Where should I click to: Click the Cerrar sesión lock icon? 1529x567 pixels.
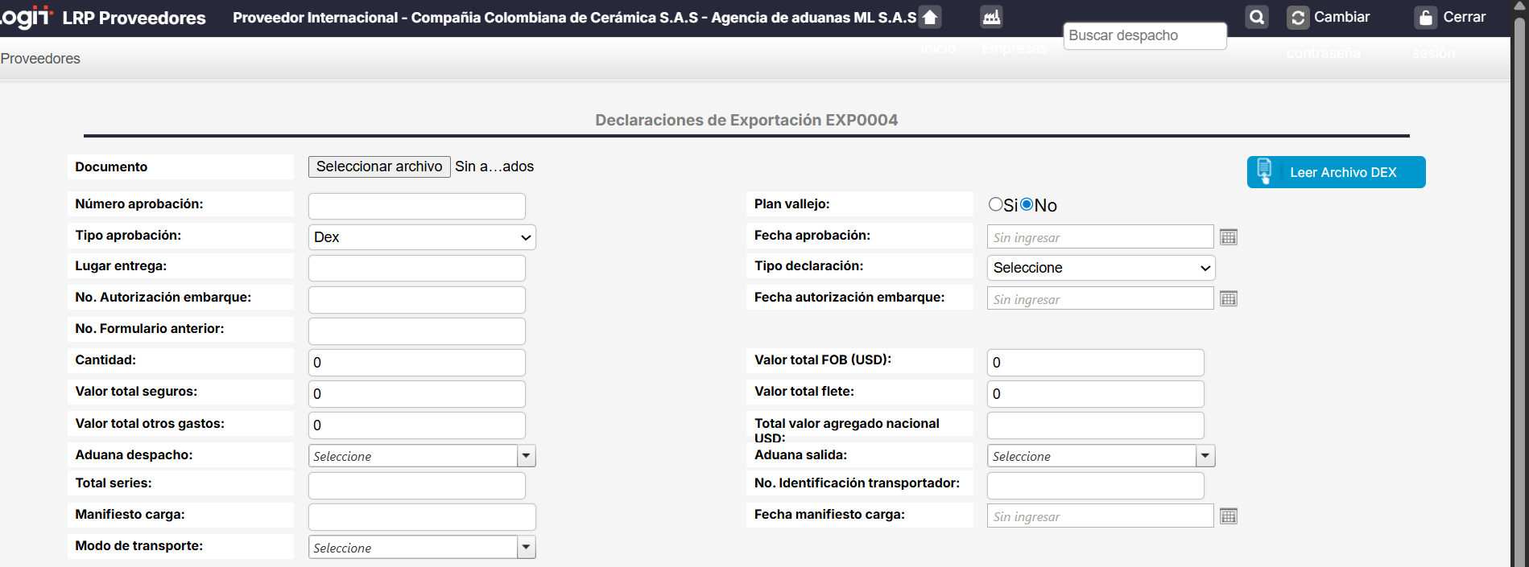click(1425, 18)
